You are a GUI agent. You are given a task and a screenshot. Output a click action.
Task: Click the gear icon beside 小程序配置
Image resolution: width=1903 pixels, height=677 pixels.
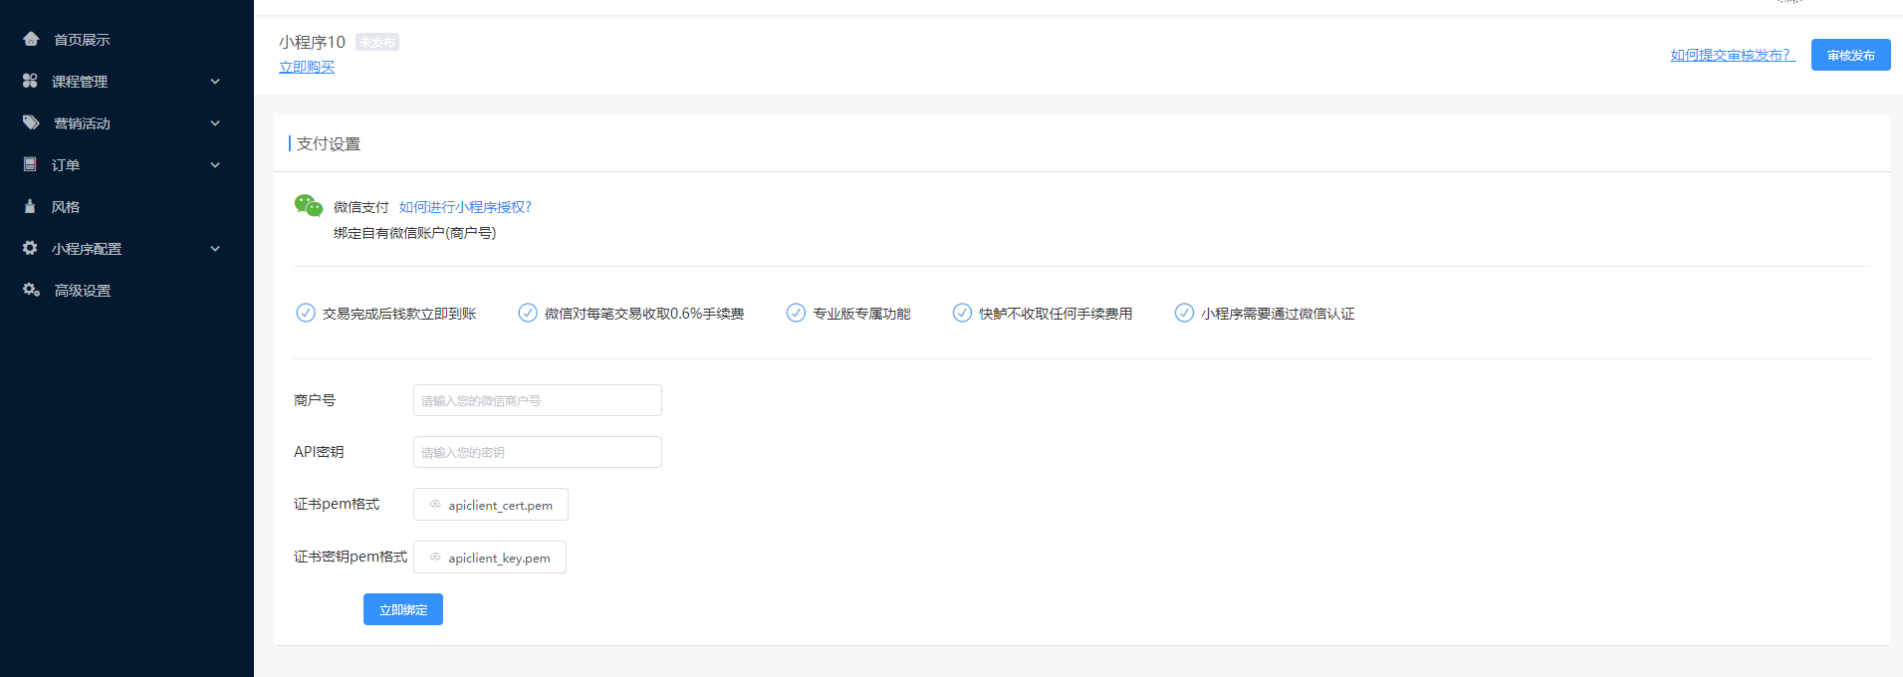[30, 248]
